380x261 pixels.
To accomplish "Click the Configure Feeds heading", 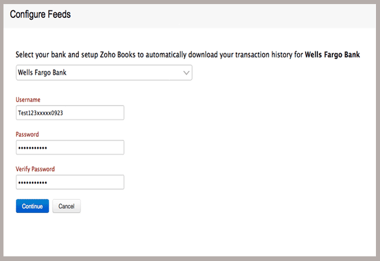I will [40, 14].
